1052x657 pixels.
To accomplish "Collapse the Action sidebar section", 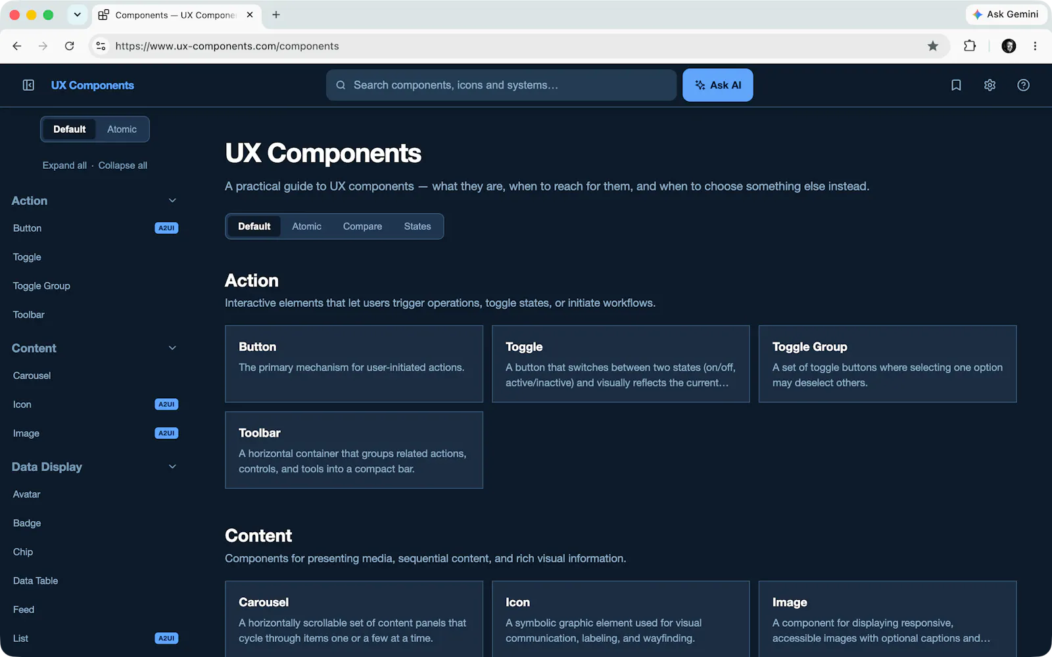I will 172,200.
